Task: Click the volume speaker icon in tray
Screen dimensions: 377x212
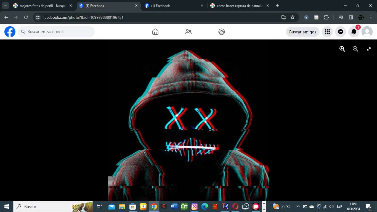Action: [x=331, y=206]
